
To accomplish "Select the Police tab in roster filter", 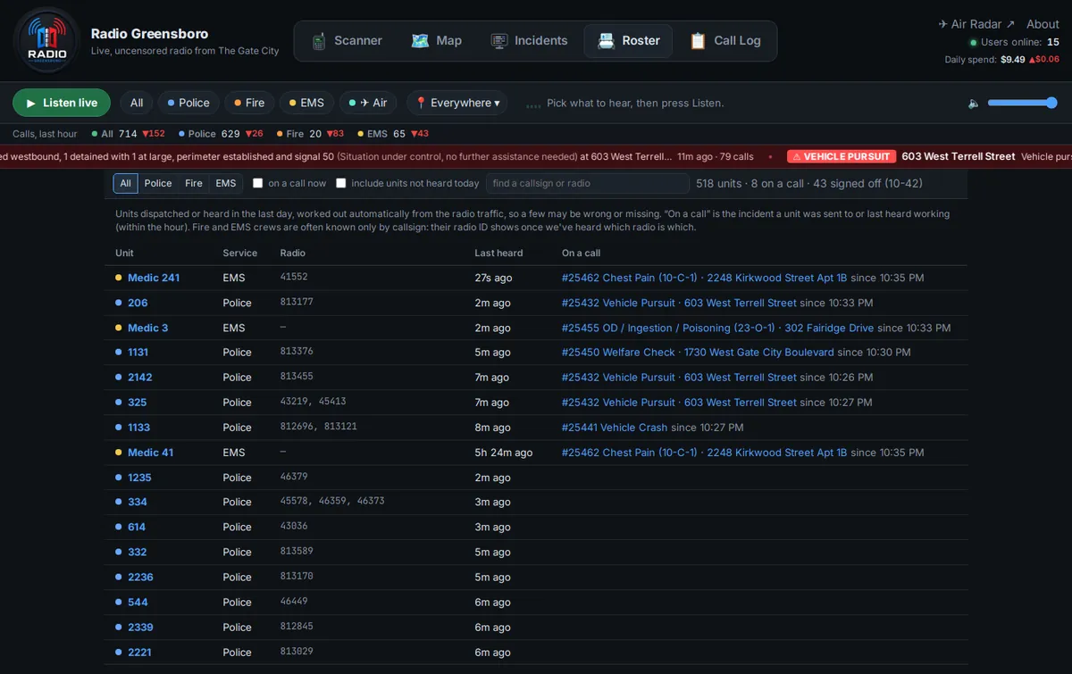I will [158, 184].
